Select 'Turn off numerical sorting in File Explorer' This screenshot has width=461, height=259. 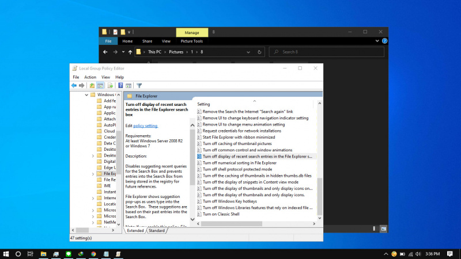point(239,163)
